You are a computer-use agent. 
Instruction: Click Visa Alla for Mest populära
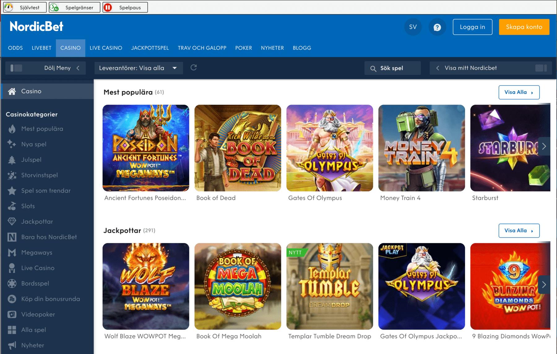tap(519, 92)
